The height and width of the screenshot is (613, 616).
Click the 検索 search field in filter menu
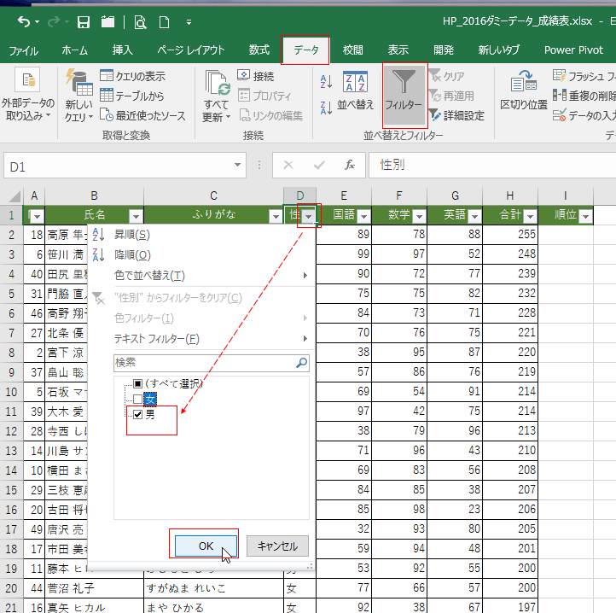205,362
